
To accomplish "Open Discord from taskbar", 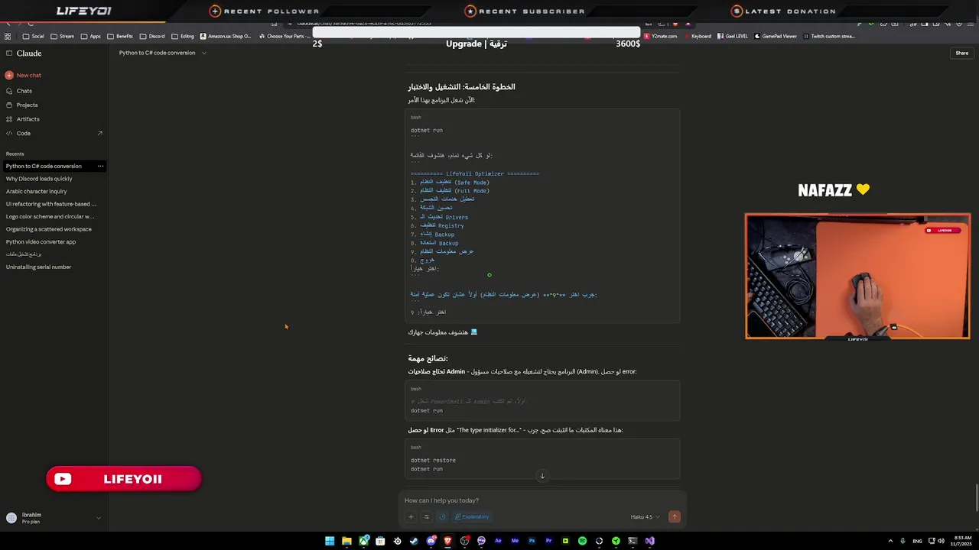I will pos(431,541).
